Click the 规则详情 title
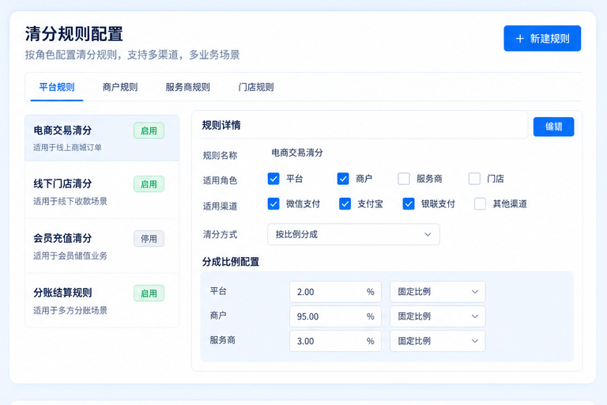Image resolution: width=607 pixels, height=405 pixels. 221,125
